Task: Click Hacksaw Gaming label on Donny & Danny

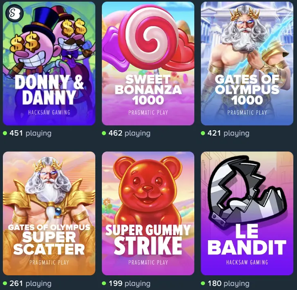Action: click(49, 113)
